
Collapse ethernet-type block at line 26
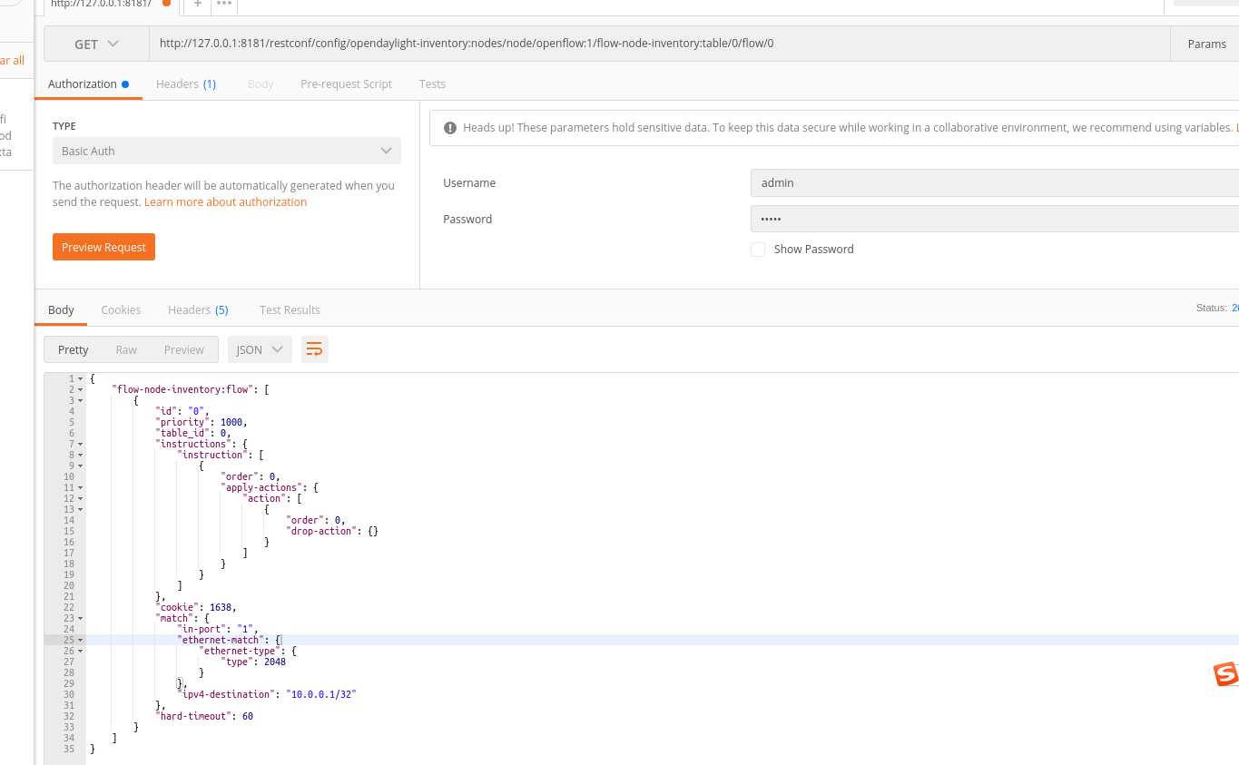tap(80, 651)
